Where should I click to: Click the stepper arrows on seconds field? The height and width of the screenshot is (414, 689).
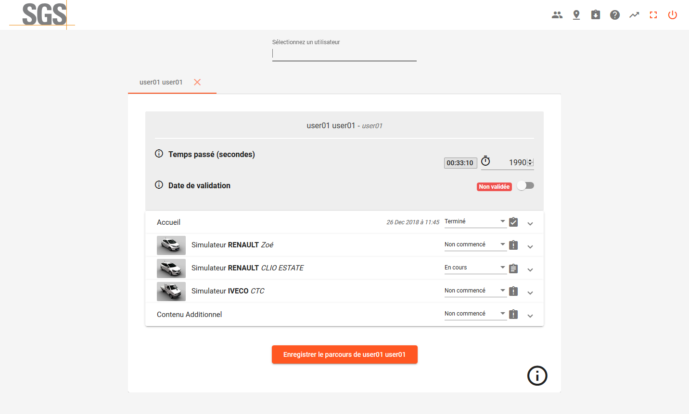pos(530,162)
